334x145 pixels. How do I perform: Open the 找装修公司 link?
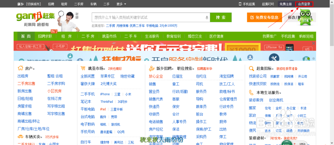tap(258, 76)
